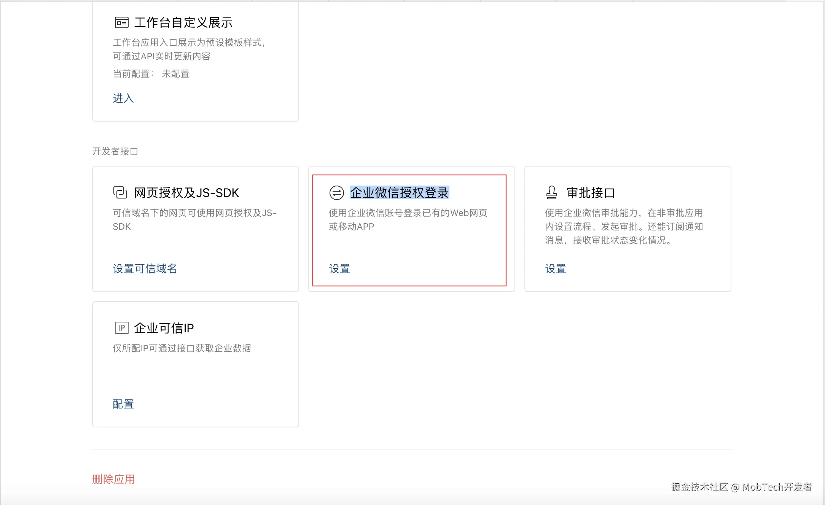Open 进入 link for workbench display
This screenshot has width=825, height=505.
click(123, 98)
